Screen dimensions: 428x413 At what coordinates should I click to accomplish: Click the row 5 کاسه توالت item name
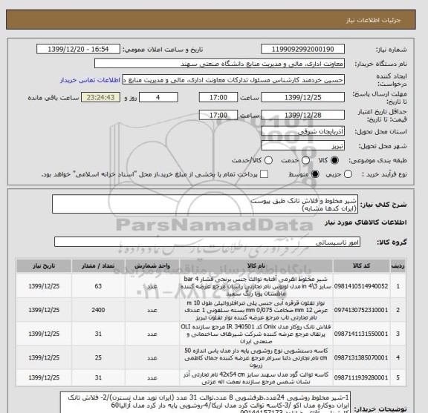pos(256,377)
